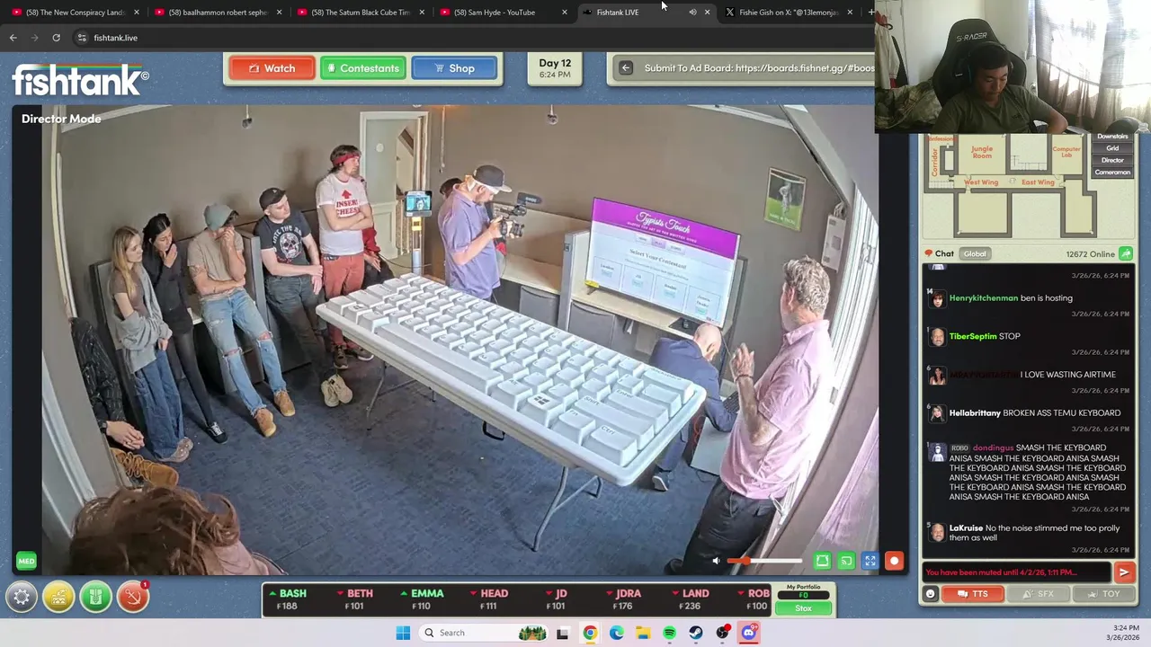
Task: Mute the stream volume speaker icon
Action: tap(716, 561)
